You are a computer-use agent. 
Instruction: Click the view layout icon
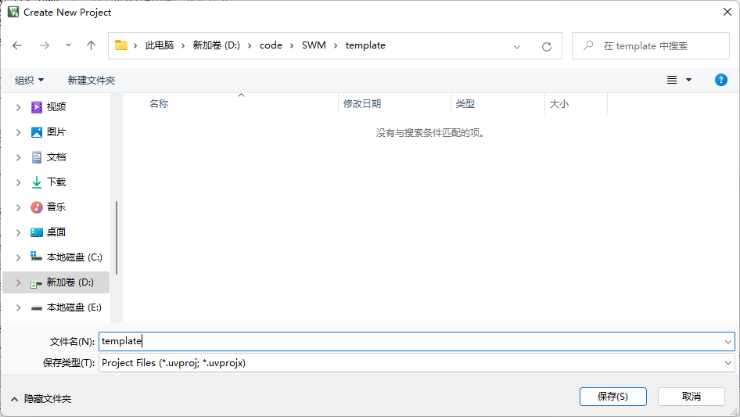coord(672,80)
